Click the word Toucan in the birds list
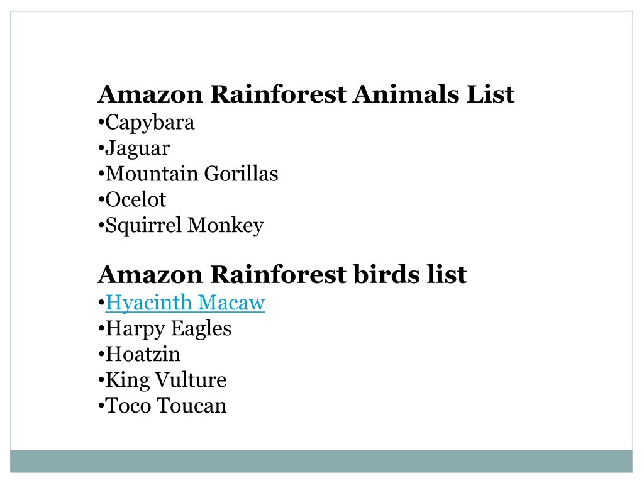This screenshot has height=483, width=644. tap(191, 406)
